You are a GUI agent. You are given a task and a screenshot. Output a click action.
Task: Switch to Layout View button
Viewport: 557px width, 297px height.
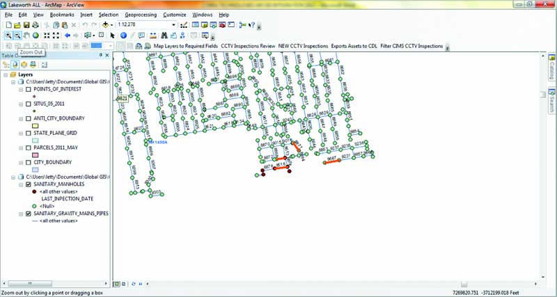pyautogui.click(x=123, y=284)
